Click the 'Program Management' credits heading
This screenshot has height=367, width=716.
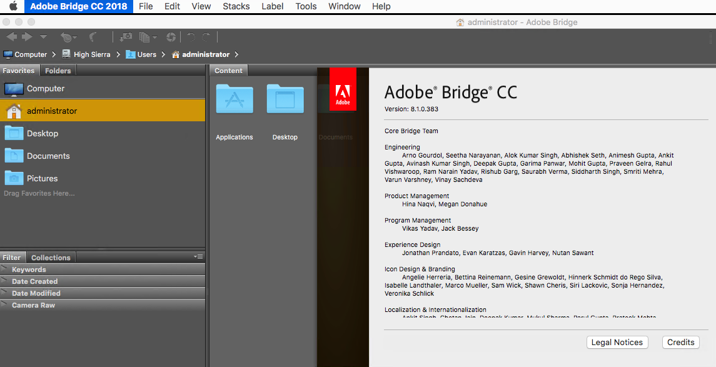point(417,221)
